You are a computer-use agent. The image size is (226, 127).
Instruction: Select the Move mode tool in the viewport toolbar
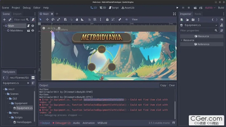[x=47, y=19]
